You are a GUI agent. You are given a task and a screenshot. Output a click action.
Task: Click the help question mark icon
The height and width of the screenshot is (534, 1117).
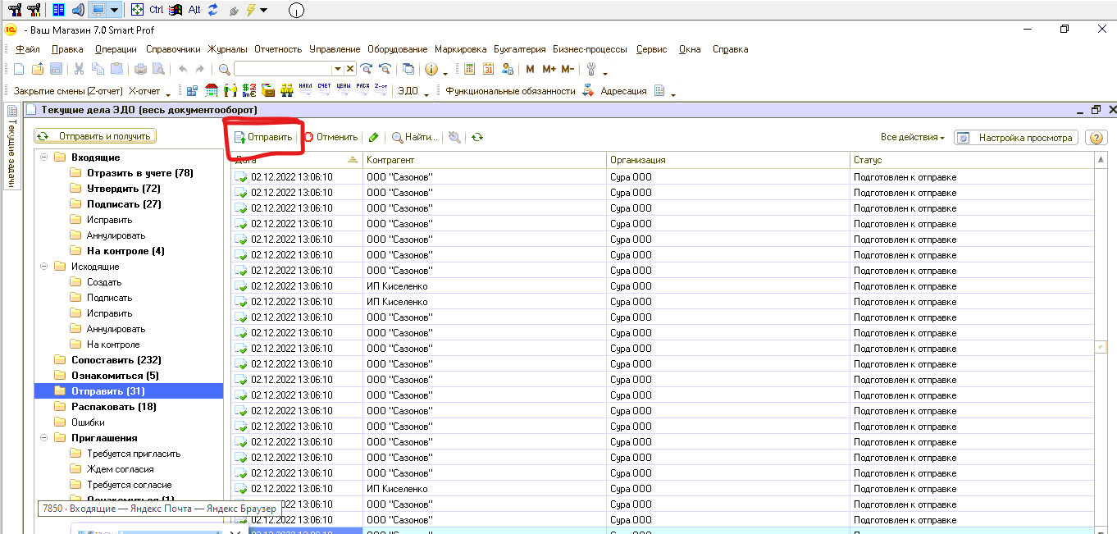click(1095, 138)
